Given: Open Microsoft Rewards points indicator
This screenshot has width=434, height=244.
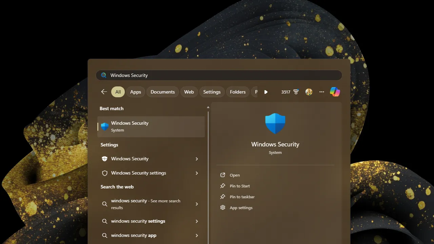Looking at the screenshot, I should (x=289, y=91).
